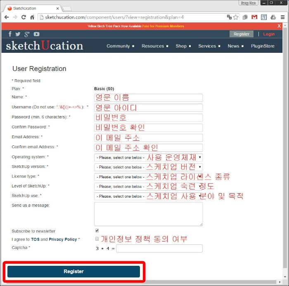Open the Privacy Policy link
289x286 pixels.
coord(63,239)
